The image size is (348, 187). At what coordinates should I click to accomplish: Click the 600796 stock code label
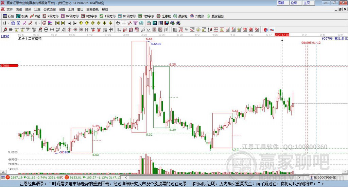pos(327,39)
